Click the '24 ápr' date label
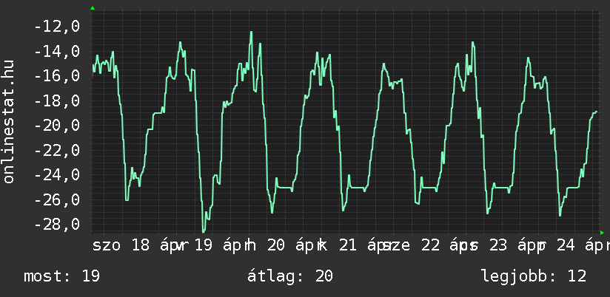 click(x=581, y=245)
